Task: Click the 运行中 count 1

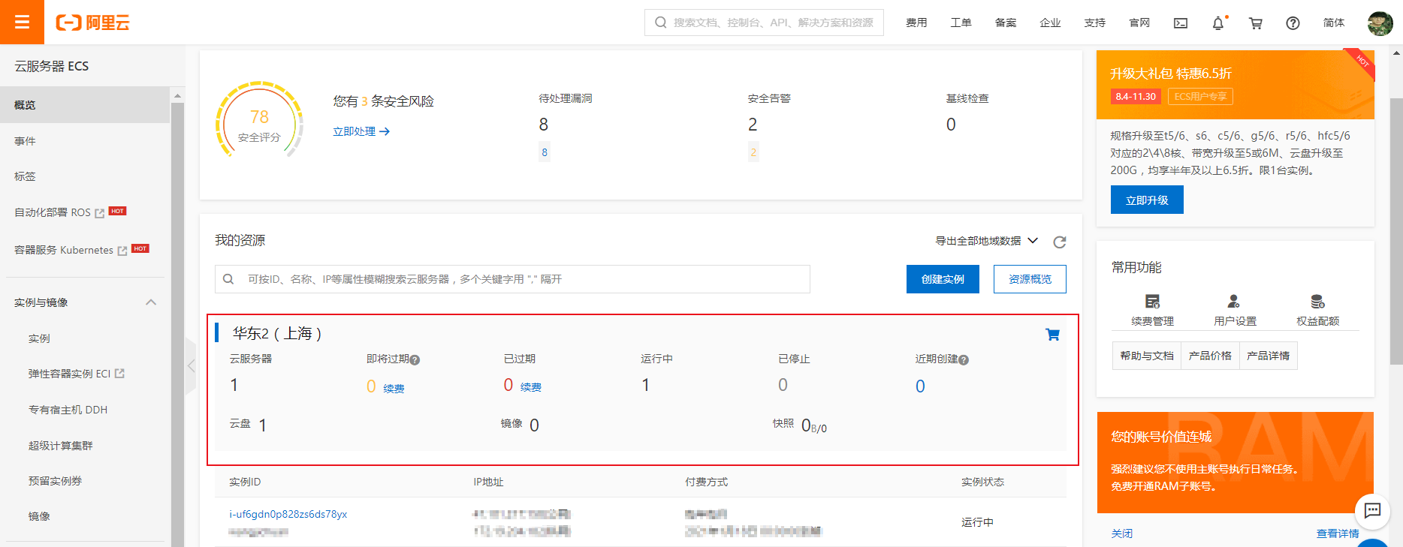Action: [645, 385]
